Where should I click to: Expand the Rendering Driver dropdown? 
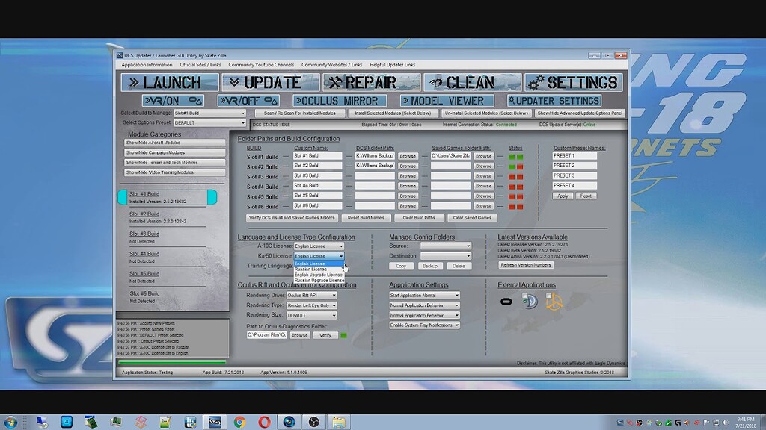311,294
